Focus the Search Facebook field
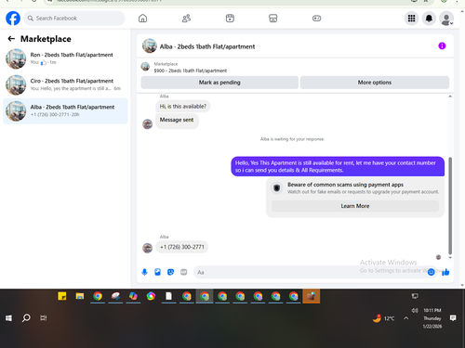The image size is (465, 348). coord(74,19)
